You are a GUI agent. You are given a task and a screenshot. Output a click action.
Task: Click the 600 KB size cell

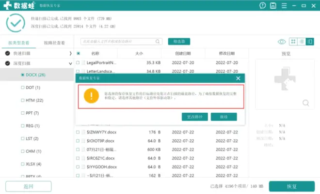154,149
